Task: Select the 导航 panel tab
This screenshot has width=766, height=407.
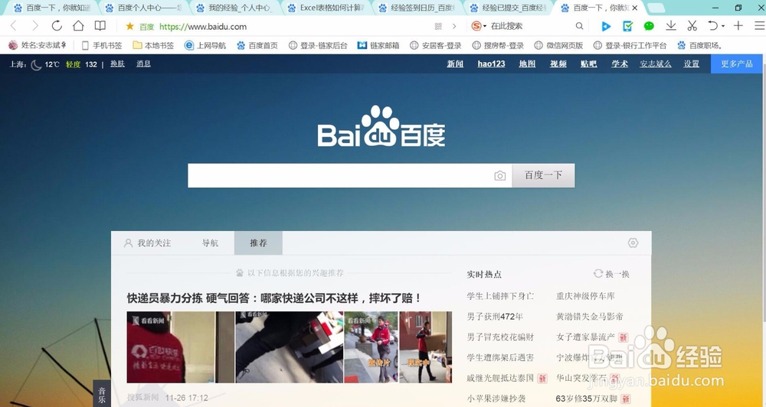Action: 210,243
